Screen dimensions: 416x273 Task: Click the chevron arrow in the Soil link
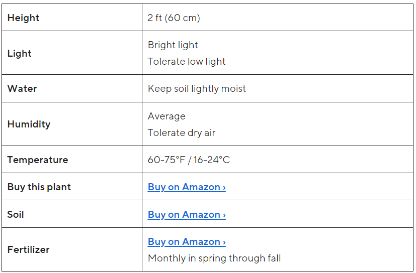pos(224,215)
